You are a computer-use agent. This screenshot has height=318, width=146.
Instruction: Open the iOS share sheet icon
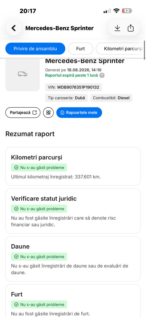coord(131,28)
